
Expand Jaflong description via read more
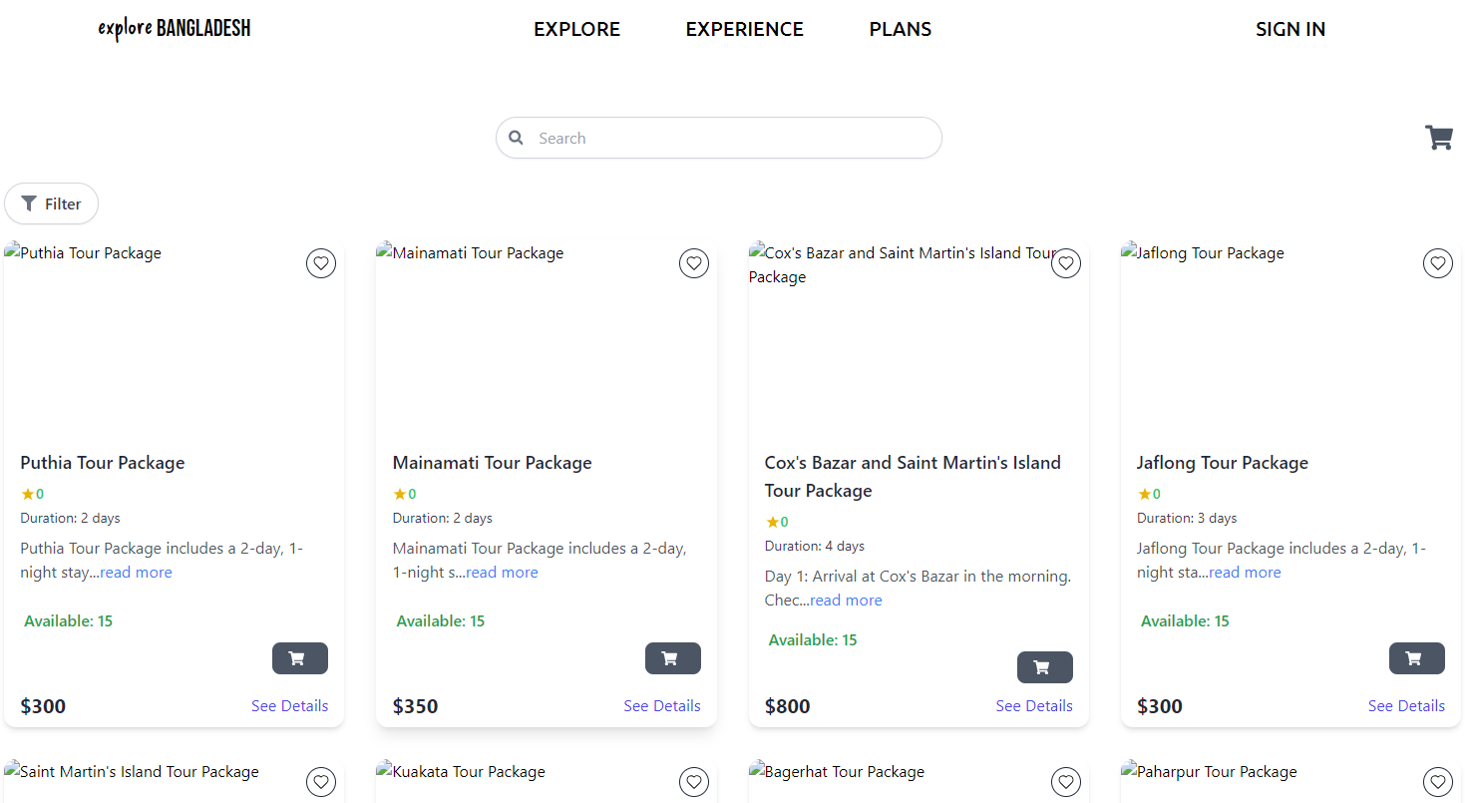[1245, 573]
